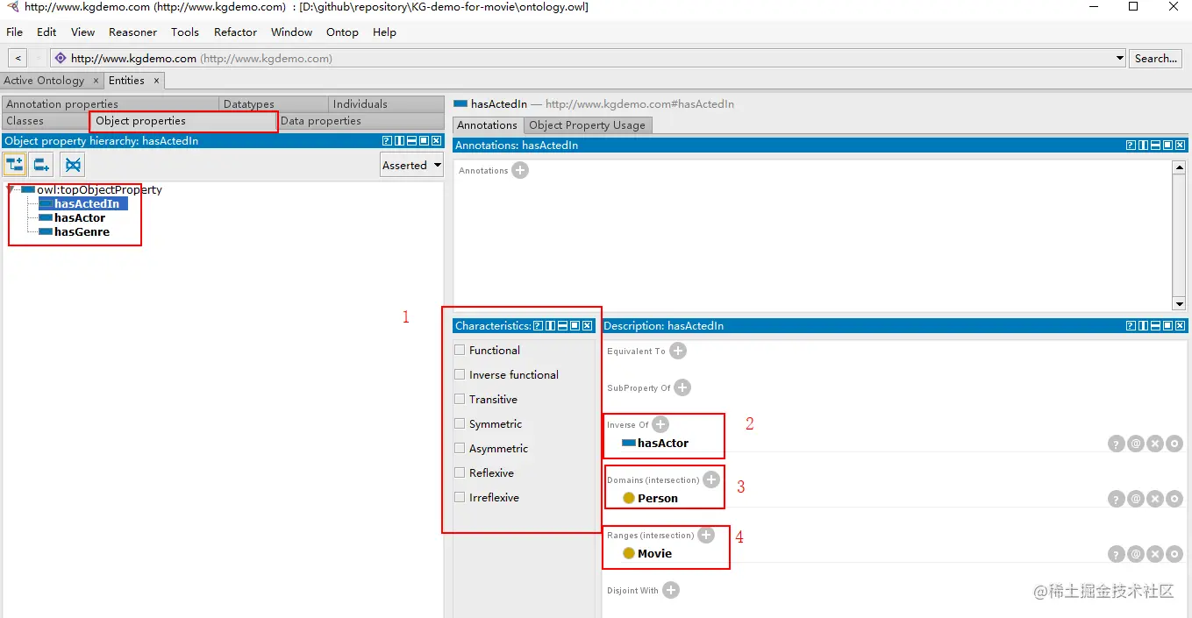Open help for Annotations panel
The width and height of the screenshot is (1192, 618).
tap(1131, 146)
